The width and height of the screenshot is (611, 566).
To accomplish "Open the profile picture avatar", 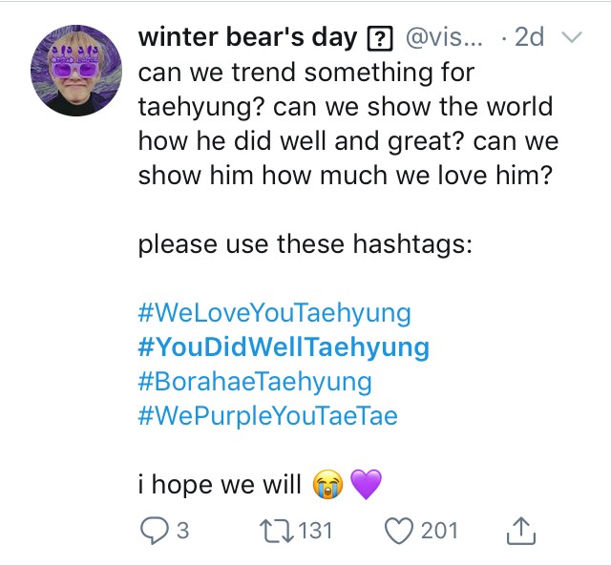I will tap(76, 71).
